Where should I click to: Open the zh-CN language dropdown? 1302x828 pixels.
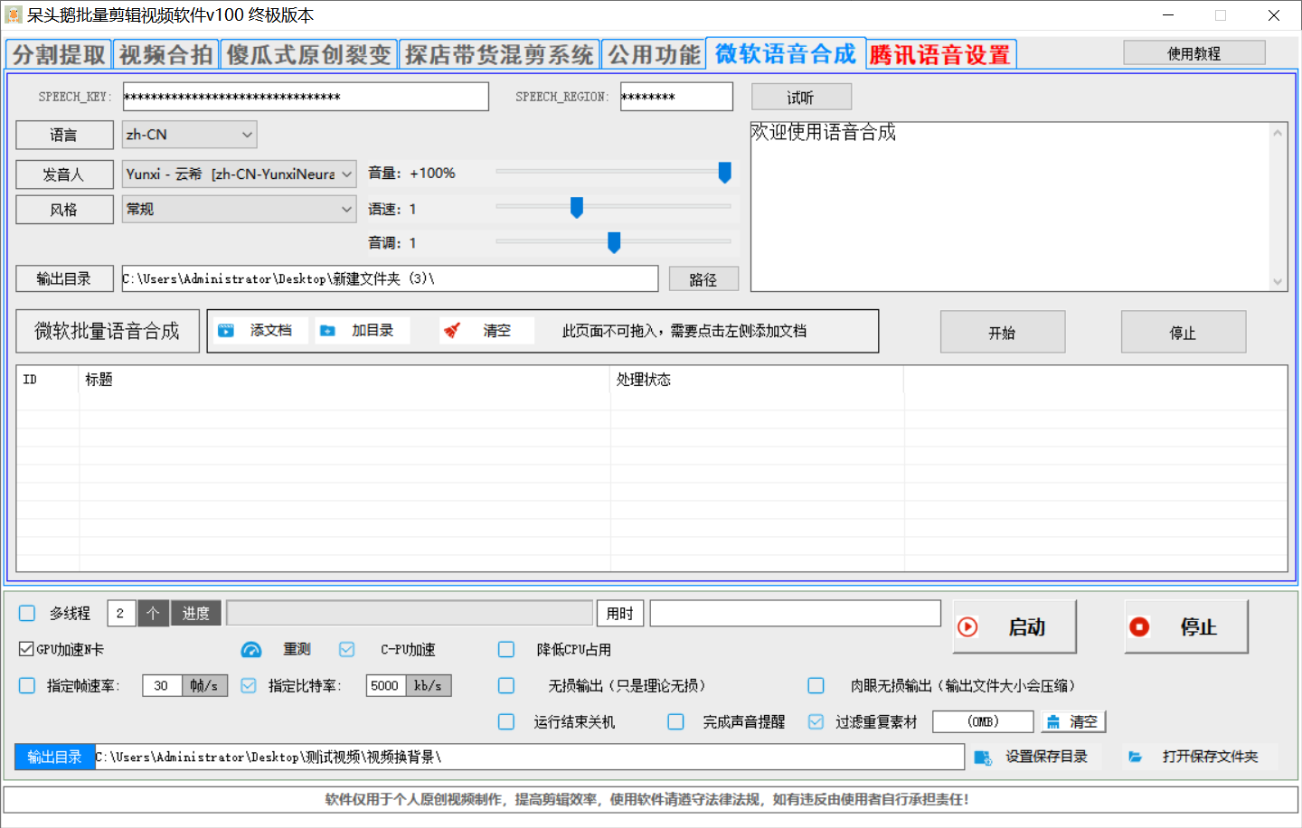[x=190, y=135]
